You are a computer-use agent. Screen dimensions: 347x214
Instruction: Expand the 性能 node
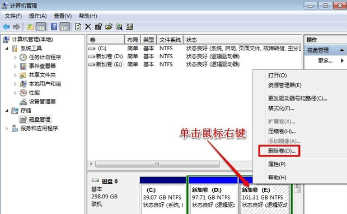pyautogui.click(x=15, y=93)
